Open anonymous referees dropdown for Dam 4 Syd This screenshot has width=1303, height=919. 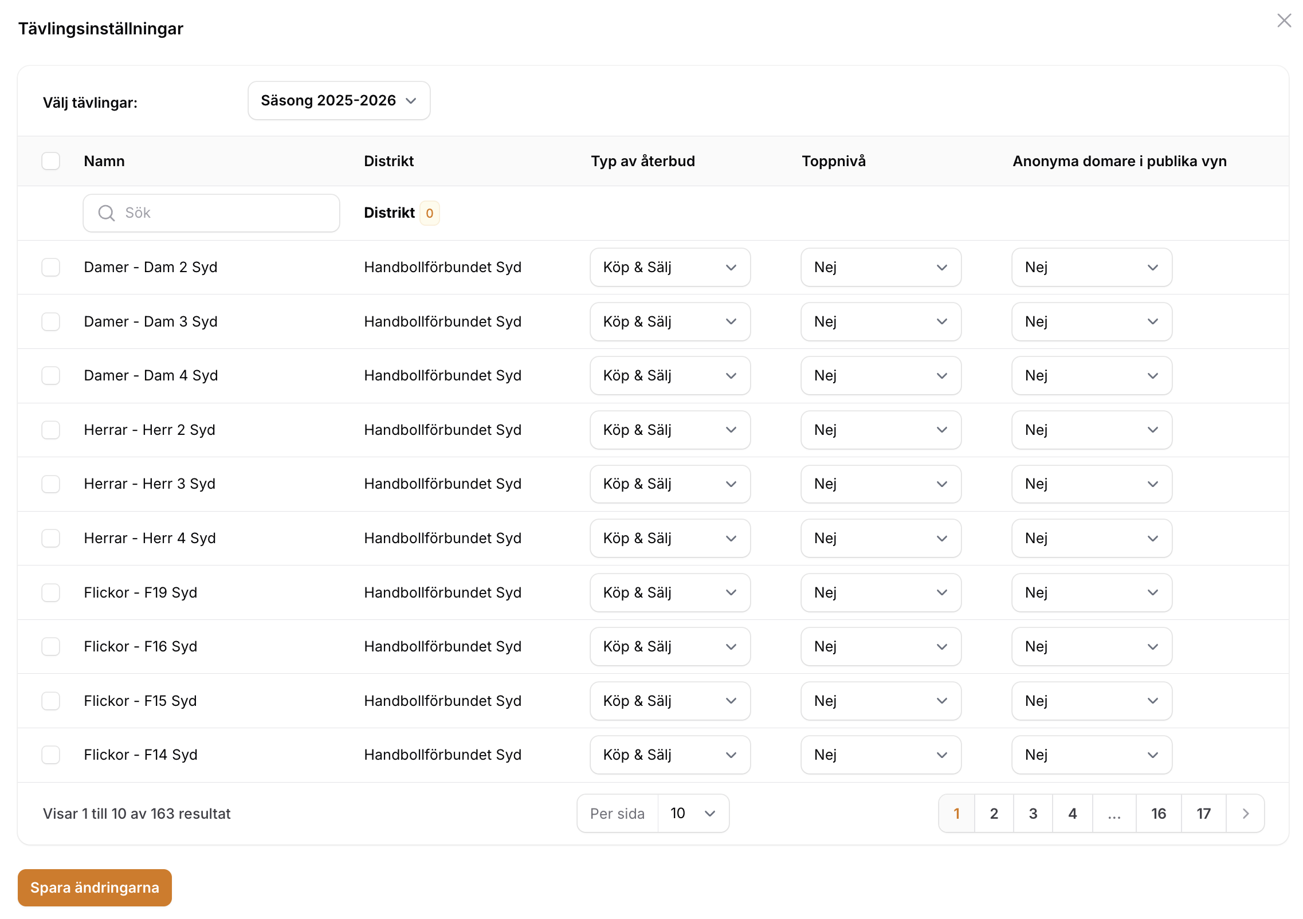[1092, 376]
